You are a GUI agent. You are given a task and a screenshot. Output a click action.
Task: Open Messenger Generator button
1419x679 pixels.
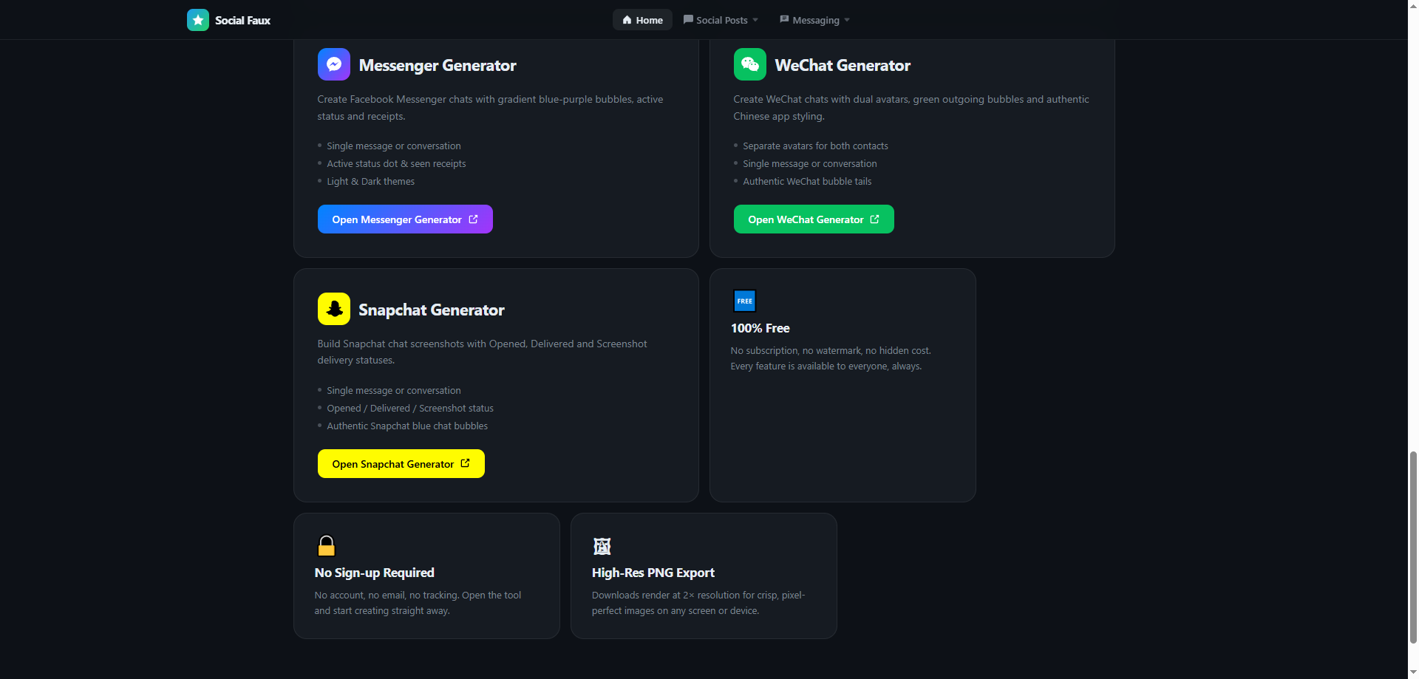405,219
